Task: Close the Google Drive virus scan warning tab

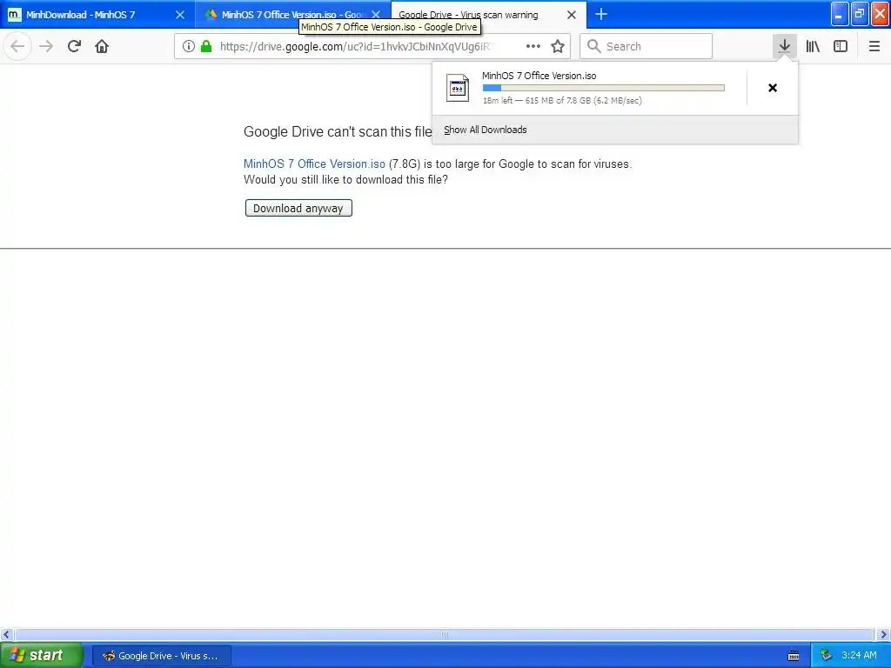Action: click(x=572, y=15)
